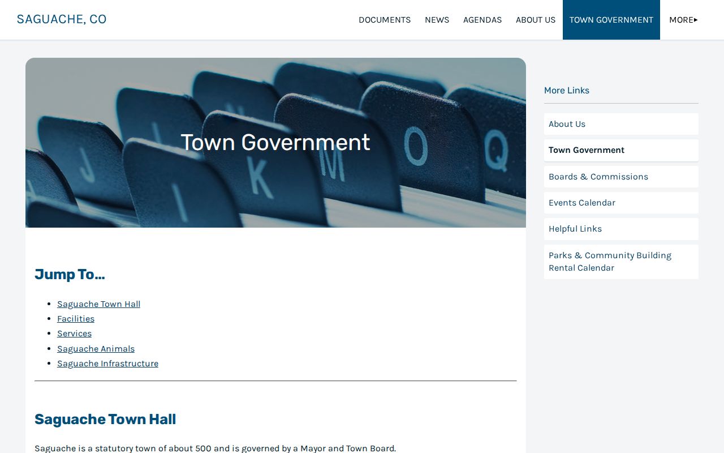Open the Events Calendar sidebar link

click(x=621, y=203)
